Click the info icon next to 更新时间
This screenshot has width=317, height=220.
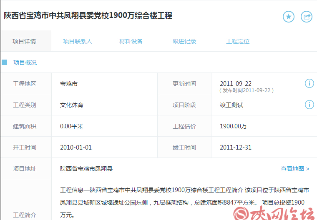(309, 83)
